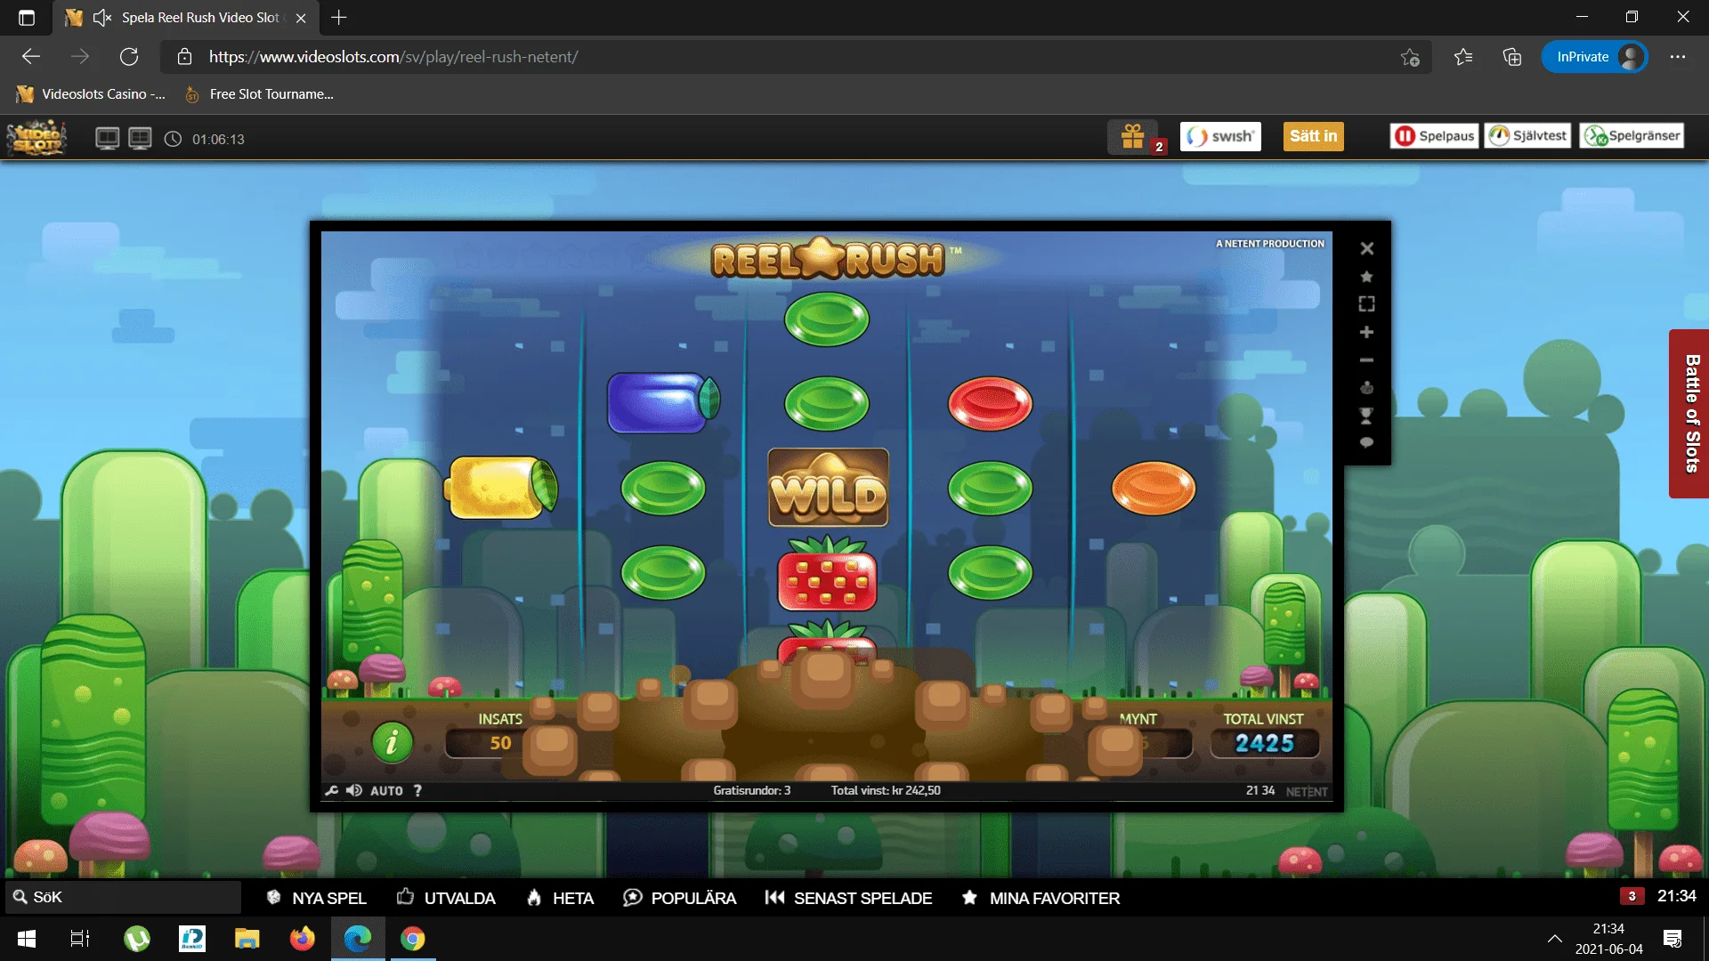Click the plus icon in game sidebar
Image resolution: width=1709 pixels, height=961 pixels.
pos(1367,332)
